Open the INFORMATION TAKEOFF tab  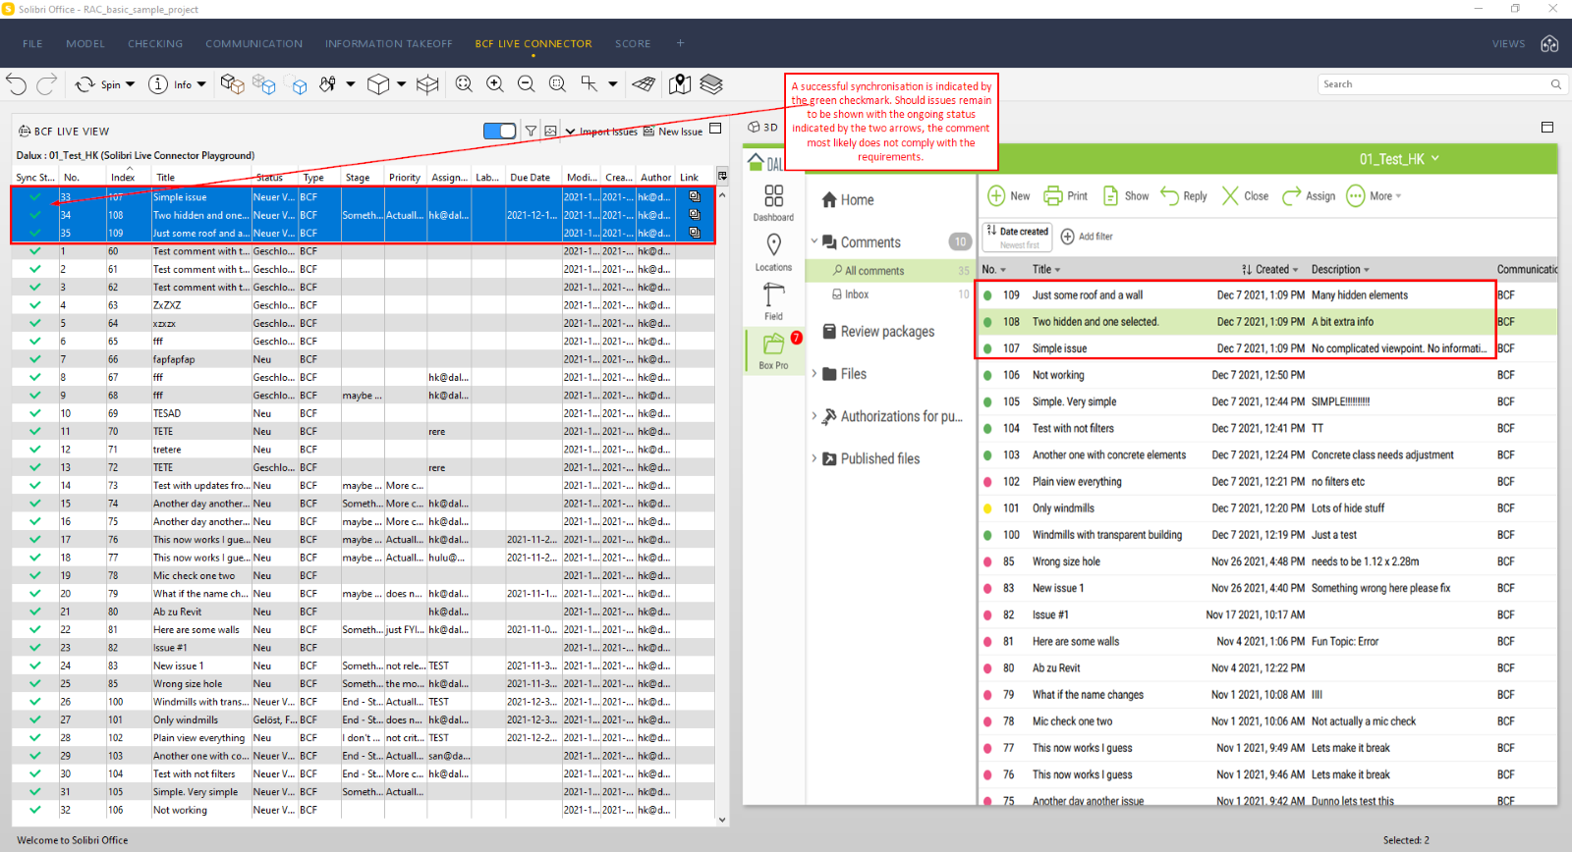click(388, 43)
